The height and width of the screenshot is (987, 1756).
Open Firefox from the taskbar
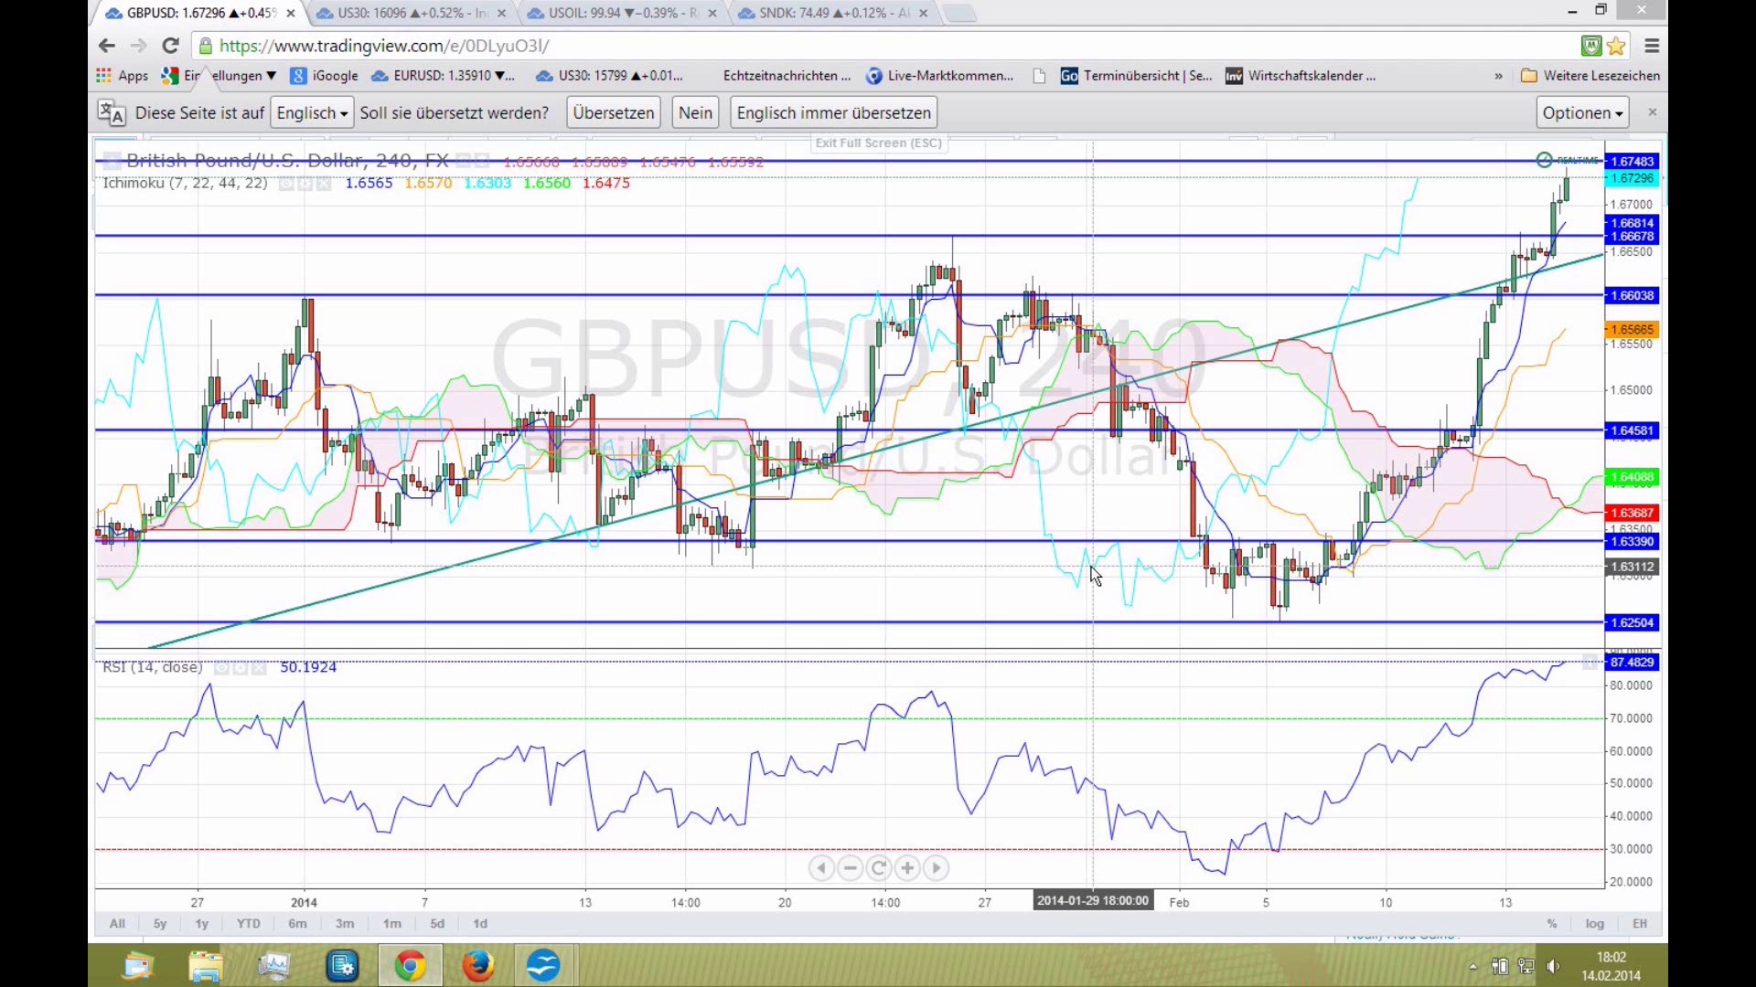(x=477, y=966)
